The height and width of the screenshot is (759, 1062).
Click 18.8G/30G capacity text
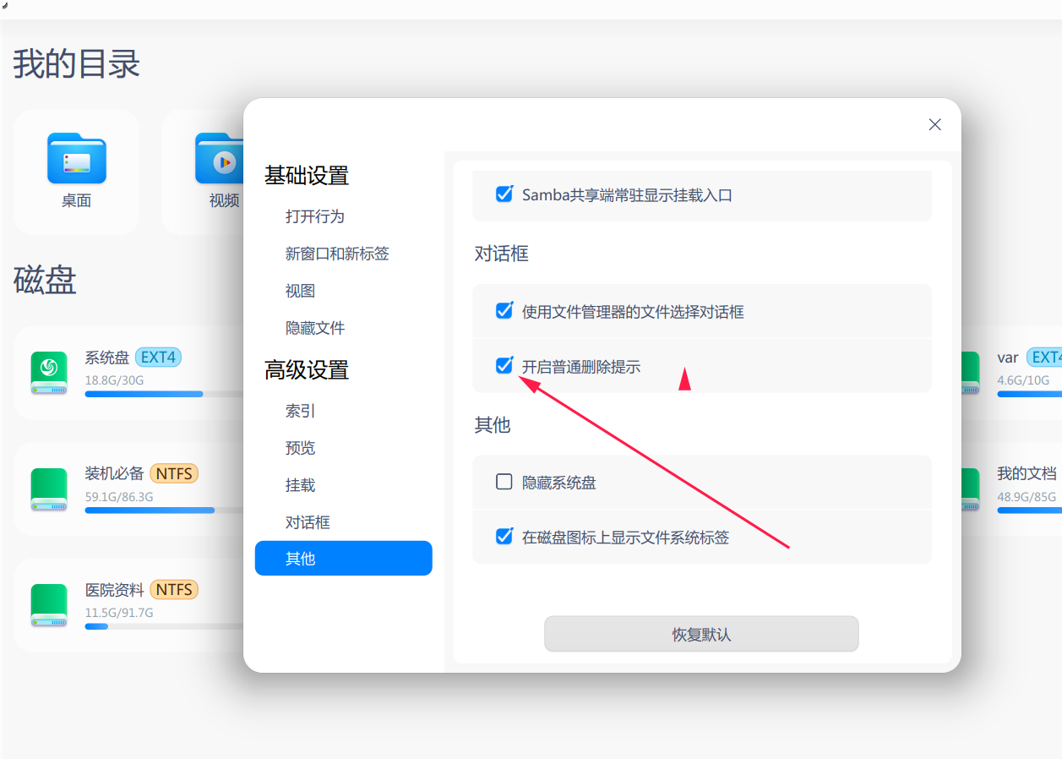[114, 380]
